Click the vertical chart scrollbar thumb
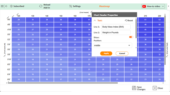The height and width of the screenshot is (95, 170). pyautogui.click(x=165, y=40)
